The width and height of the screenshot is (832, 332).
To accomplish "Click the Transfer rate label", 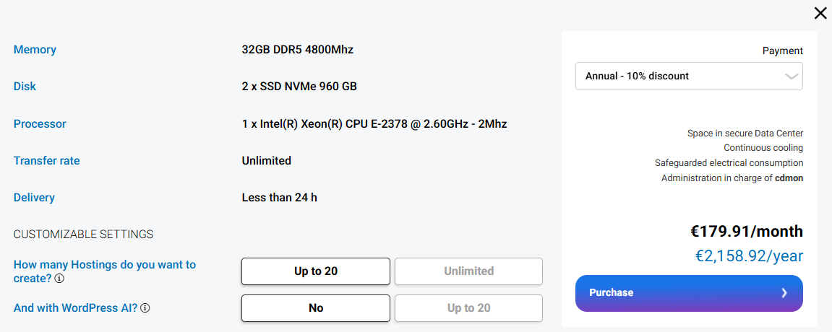I will 46,161.
